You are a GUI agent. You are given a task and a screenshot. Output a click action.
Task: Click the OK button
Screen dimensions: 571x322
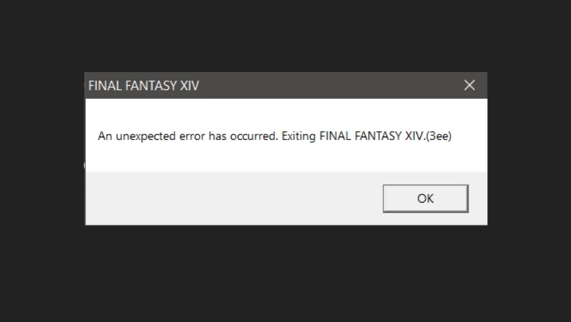coord(425,198)
